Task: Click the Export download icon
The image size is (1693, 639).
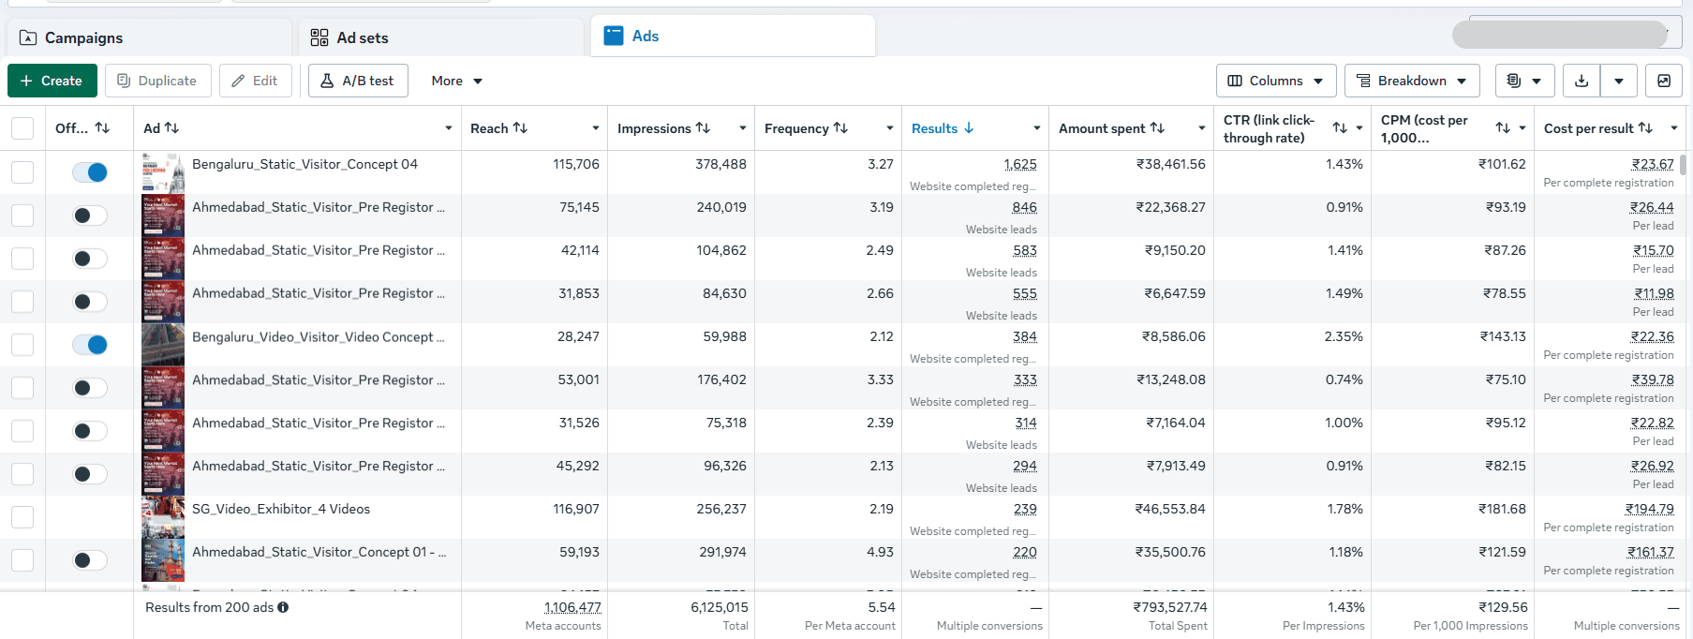Action: (1582, 81)
